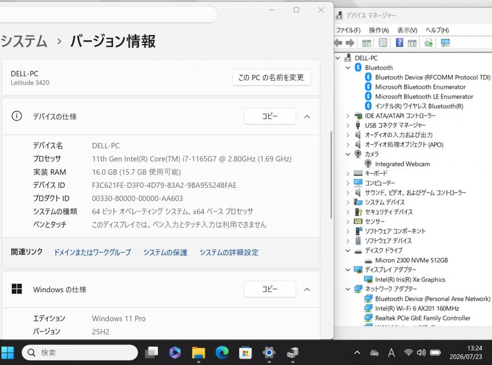Collapse the Windows の仕様 section chevron
This screenshot has width=492, height=365.
307,289
